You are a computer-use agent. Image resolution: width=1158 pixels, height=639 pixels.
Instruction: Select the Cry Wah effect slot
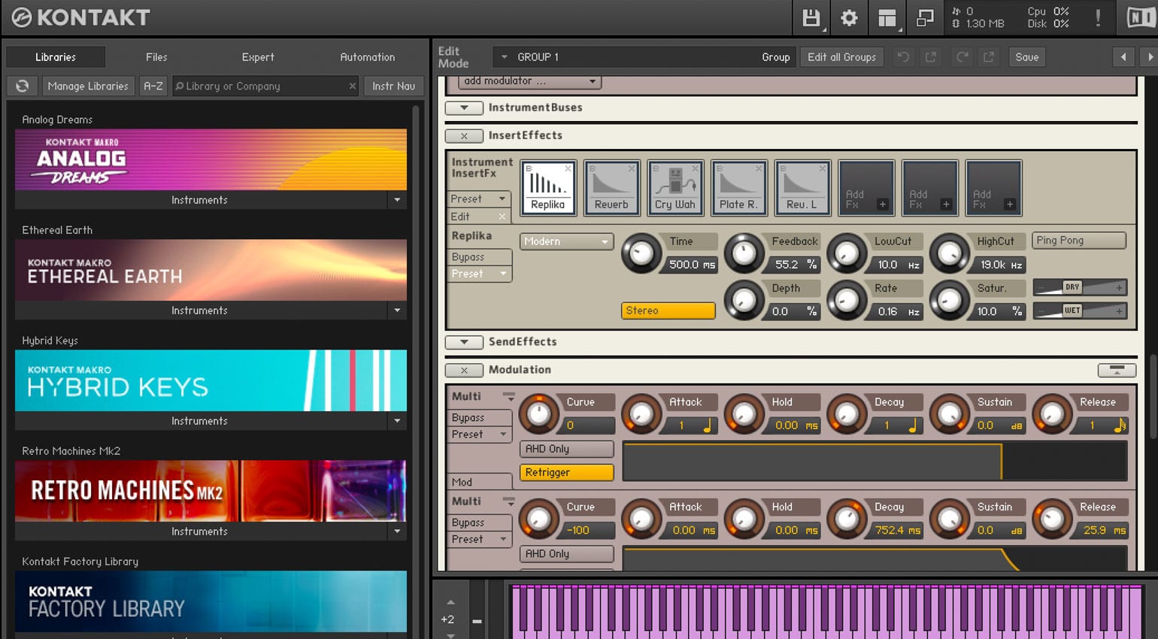[x=675, y=188]
